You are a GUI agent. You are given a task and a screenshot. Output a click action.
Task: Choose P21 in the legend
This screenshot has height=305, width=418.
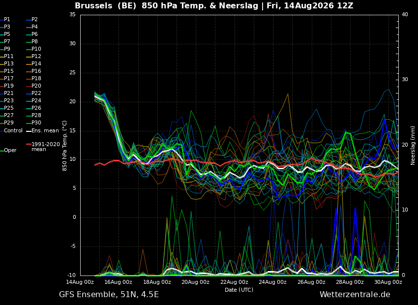click(x=7, y=93)
